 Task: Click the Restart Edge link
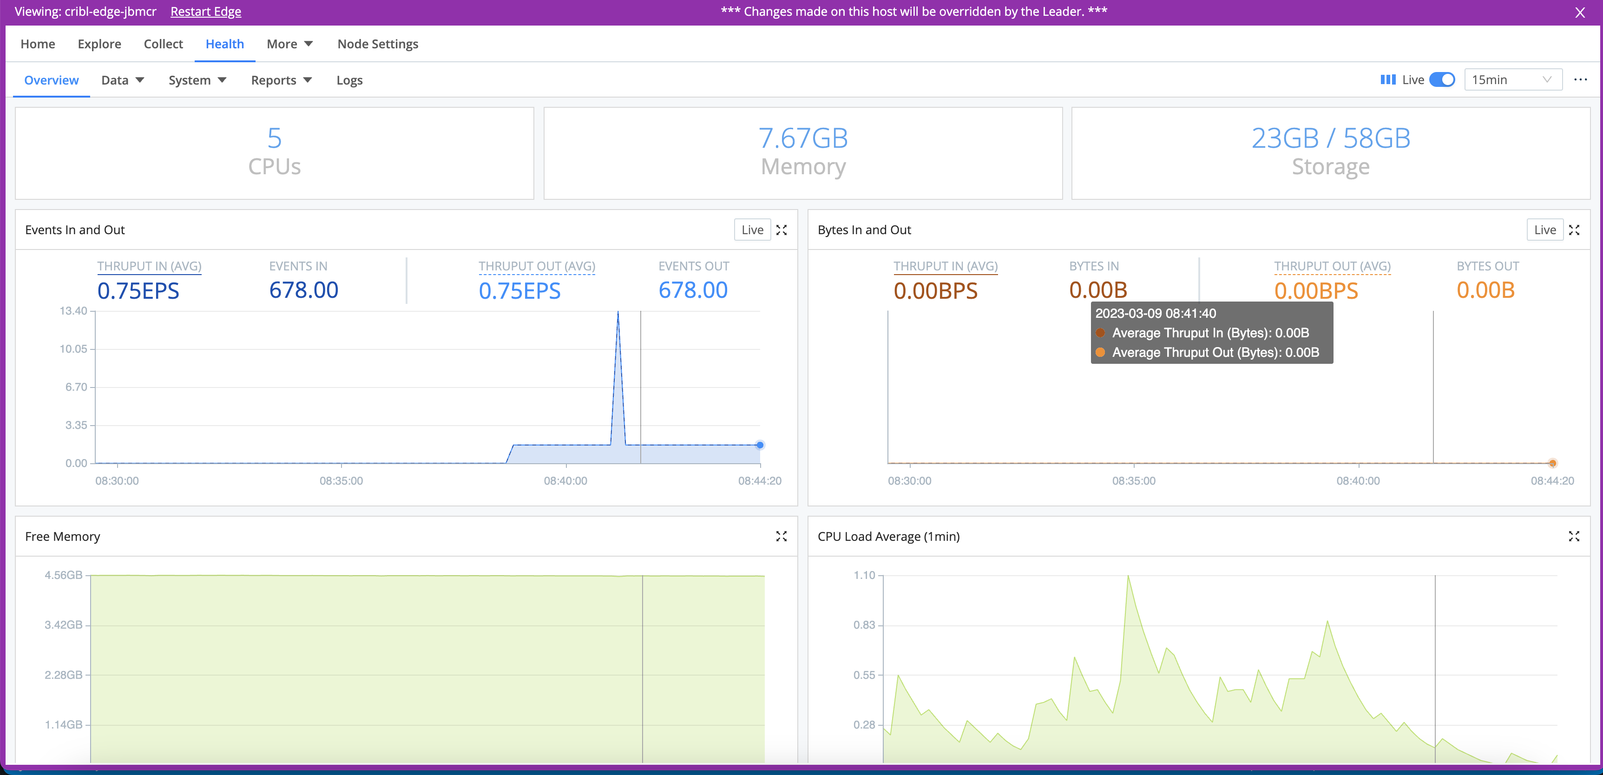click(205, 12)
